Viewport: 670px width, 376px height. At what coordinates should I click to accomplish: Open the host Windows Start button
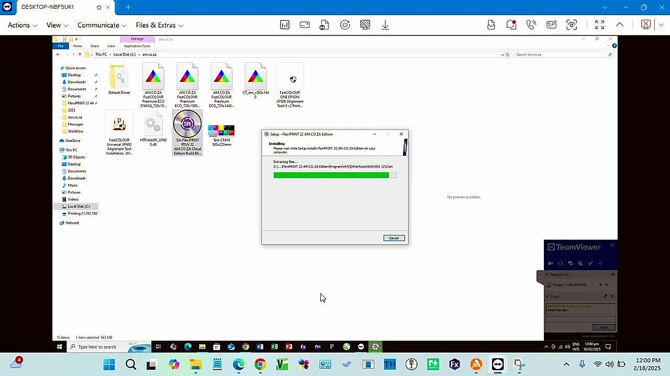click(109, 365)
